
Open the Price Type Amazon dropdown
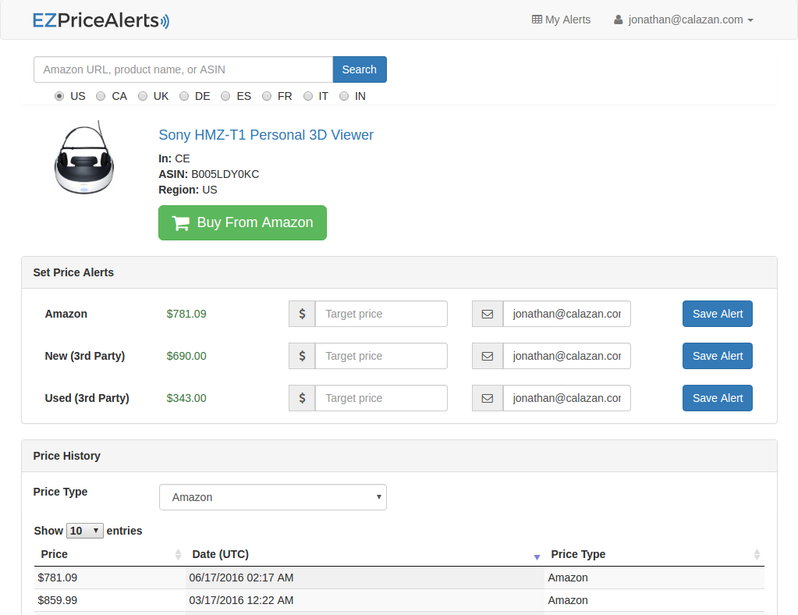(x=273, y=497)
